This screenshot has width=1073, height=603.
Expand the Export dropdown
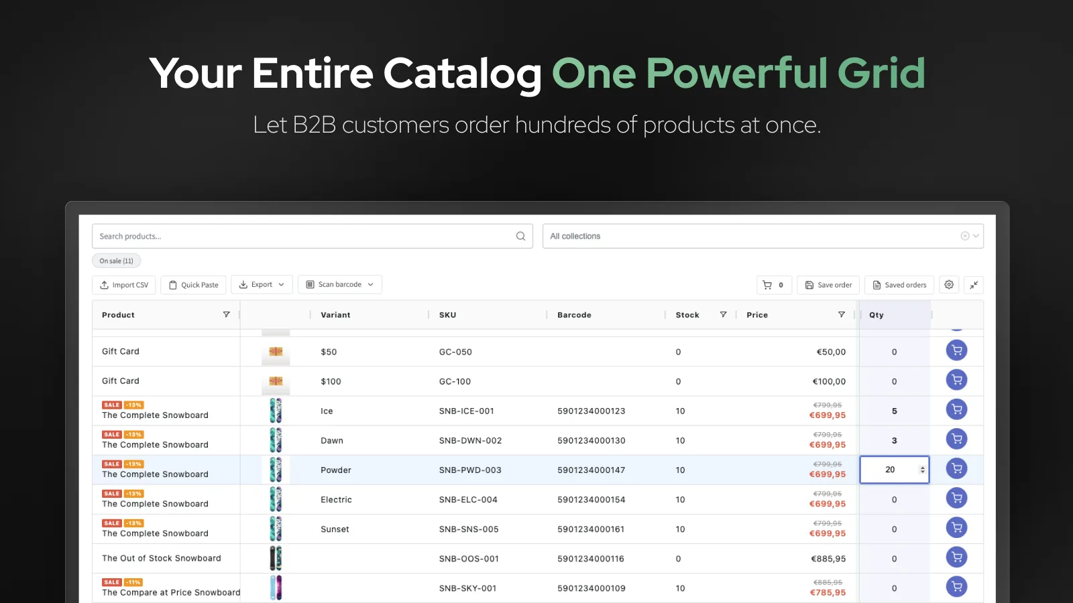[x=262, y=285]
